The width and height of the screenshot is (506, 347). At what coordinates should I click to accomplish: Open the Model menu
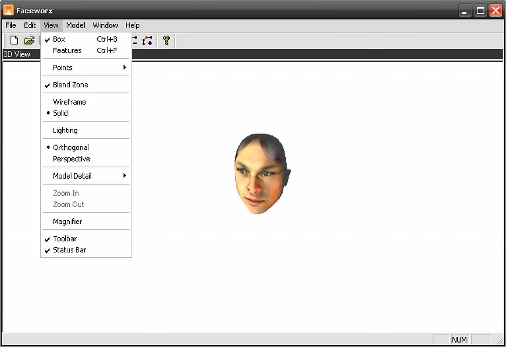(x=76, y=25)
